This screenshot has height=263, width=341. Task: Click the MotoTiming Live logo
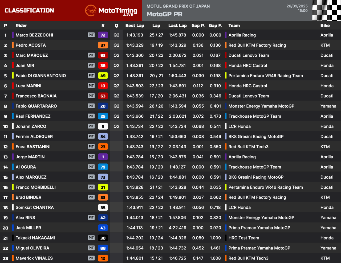coord(111,11)
